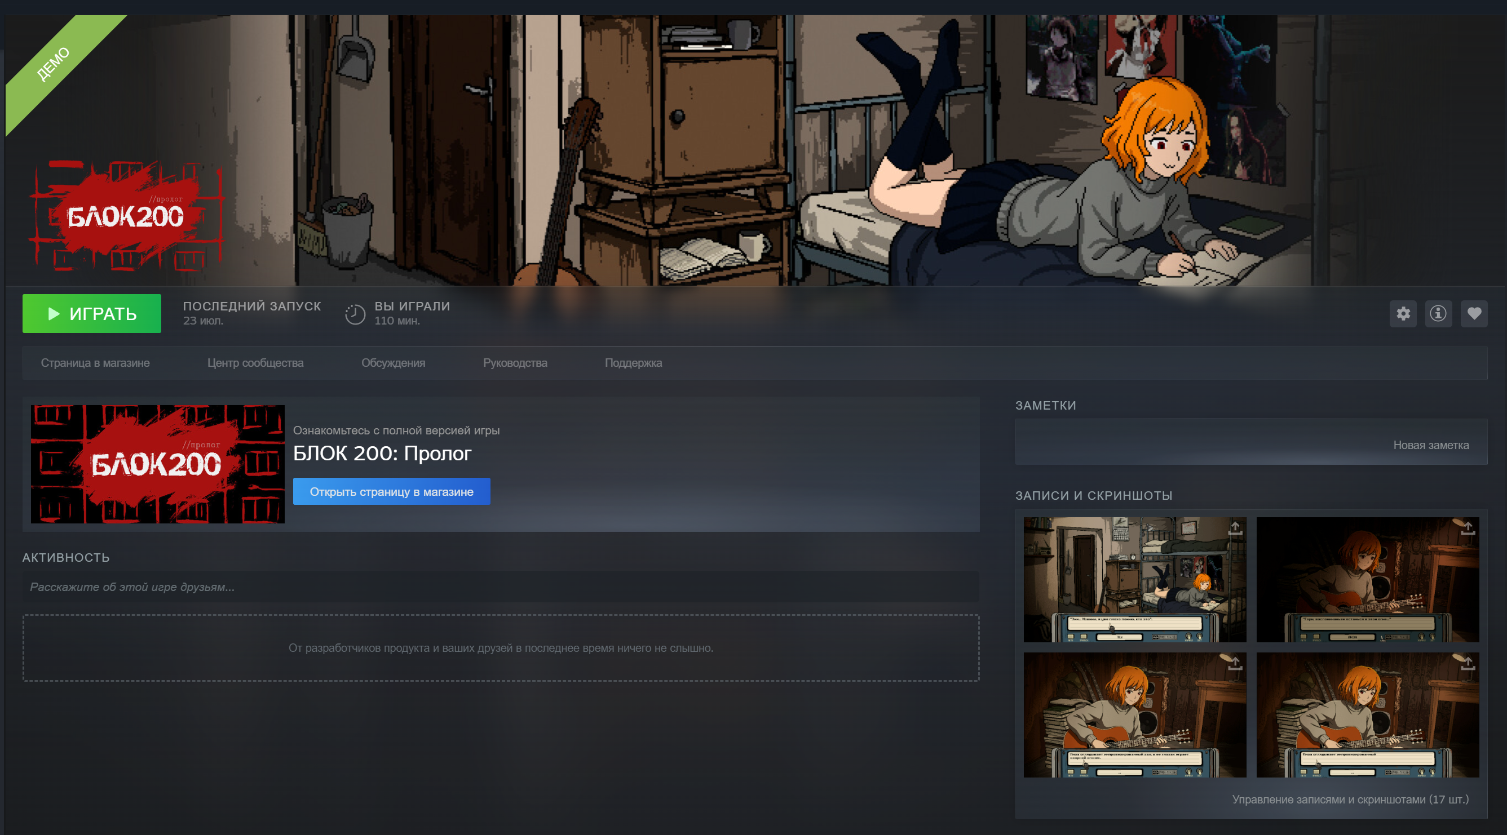Click the 110 мин. playtime value

point(397,321)
